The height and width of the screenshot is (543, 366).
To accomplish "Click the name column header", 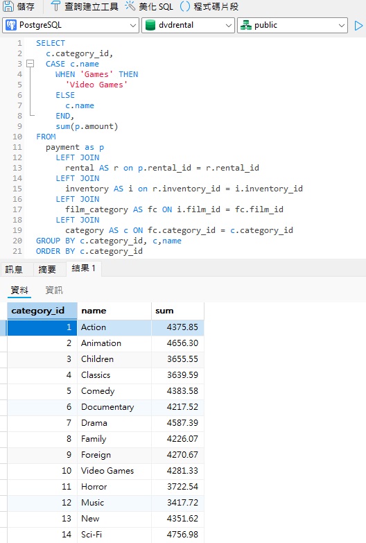I will 114,311.
